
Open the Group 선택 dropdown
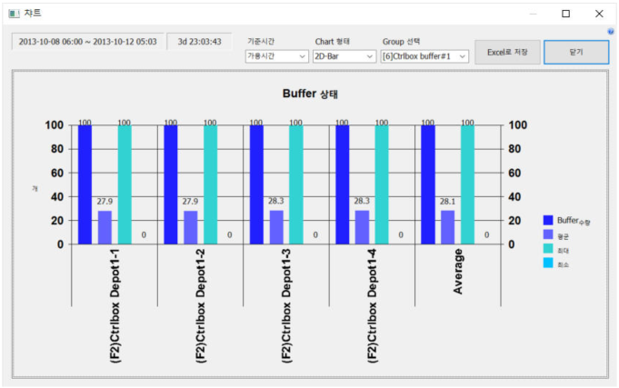point(424,56)
